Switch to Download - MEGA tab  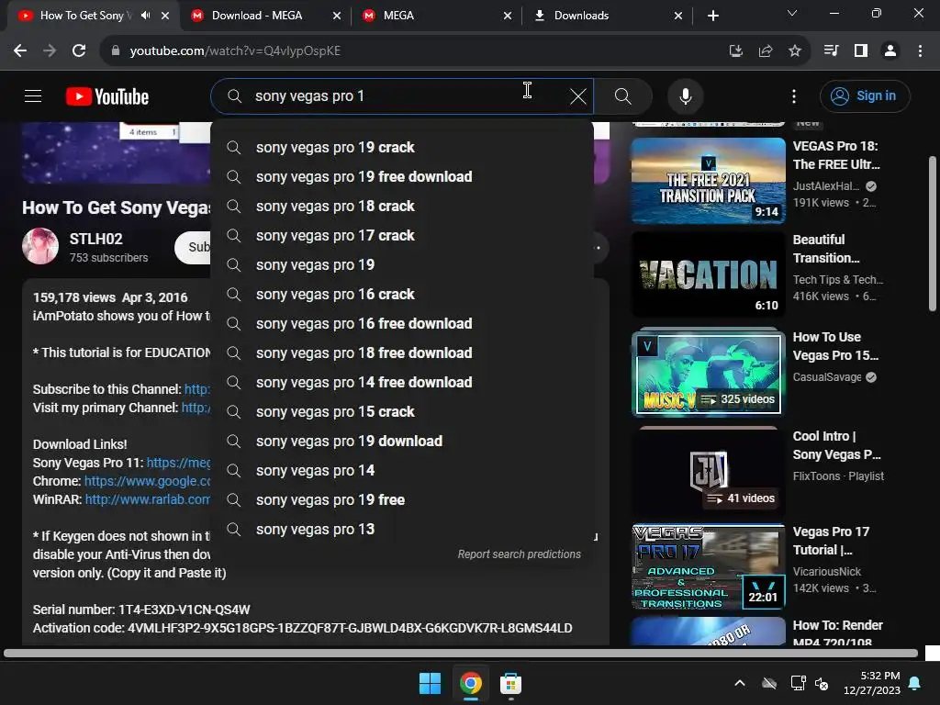(257, 16)
